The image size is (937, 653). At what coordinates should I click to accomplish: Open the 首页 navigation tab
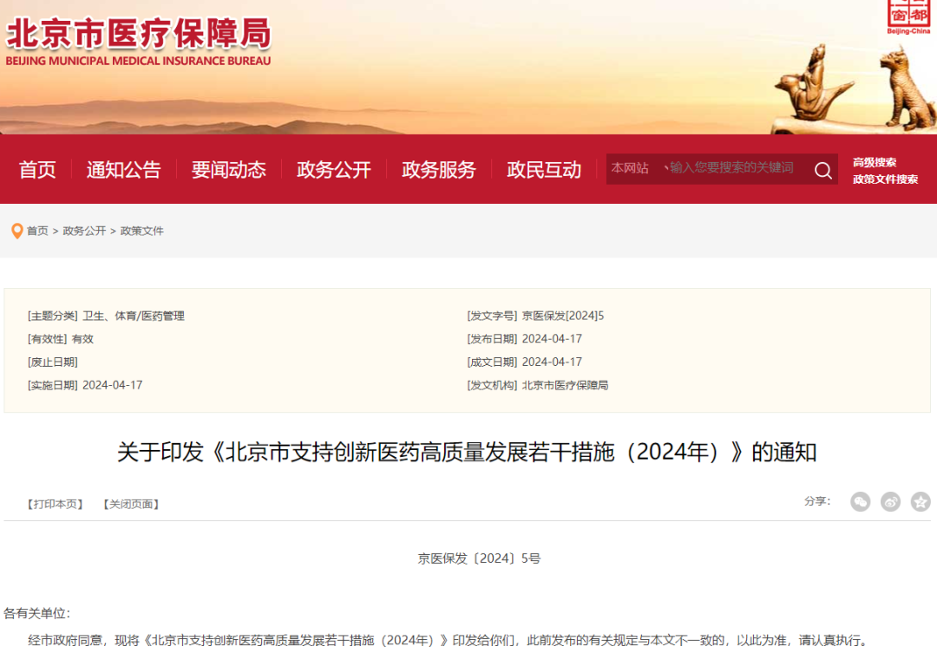37,170
